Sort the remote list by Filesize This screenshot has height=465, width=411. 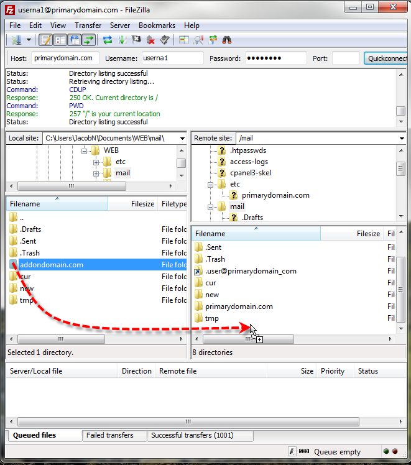tap(352, 234)
